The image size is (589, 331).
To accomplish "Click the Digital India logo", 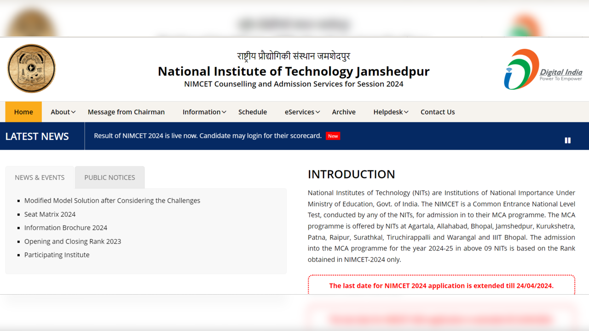I will click(543, 68).
